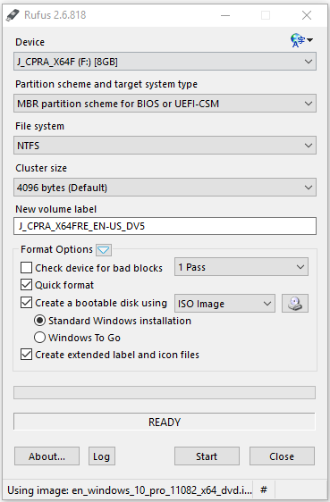The width and height of the screenshot is (330, 502).
Task: Expand the Cluster size dropdown
Action: pyautogui.click(x=165, y=188)
